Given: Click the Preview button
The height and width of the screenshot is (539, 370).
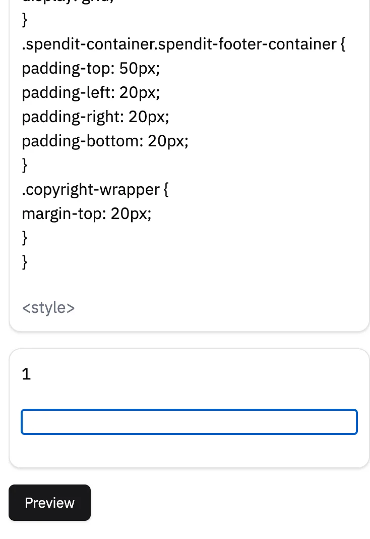Looking at the screenshot, I should point(49,503).
